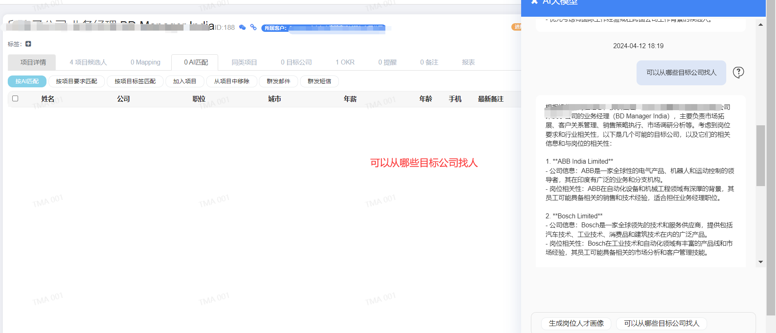
Task: Click the chat panel scrollbar thumb
Action: tap(761, 155)
